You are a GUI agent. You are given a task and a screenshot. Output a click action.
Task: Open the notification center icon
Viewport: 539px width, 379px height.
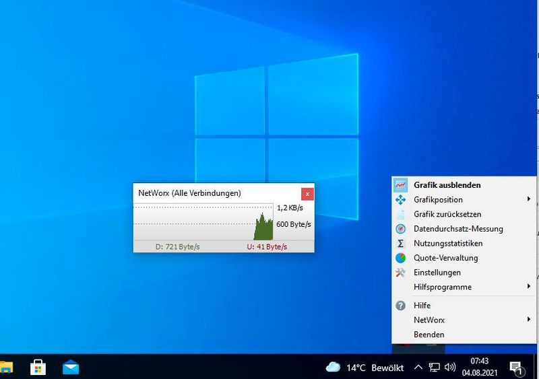(x=515, y=368)
